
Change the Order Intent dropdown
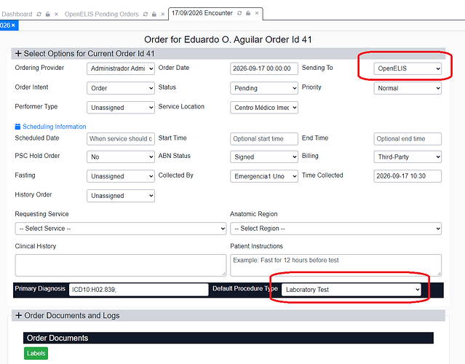(x=121, y=88)
